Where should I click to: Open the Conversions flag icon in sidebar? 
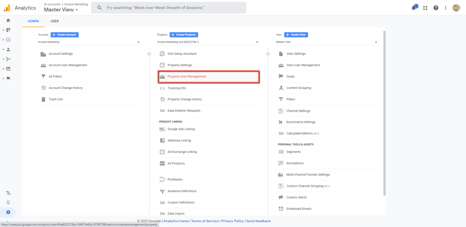tap(8, 79)
